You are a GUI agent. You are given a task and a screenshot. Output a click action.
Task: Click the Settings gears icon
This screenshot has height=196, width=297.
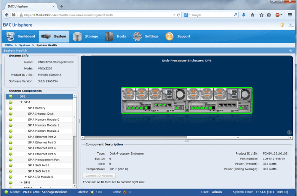point(137,36)
